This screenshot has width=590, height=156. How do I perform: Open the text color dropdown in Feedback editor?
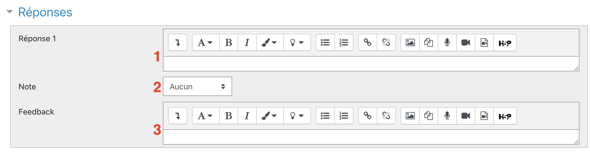269,116
